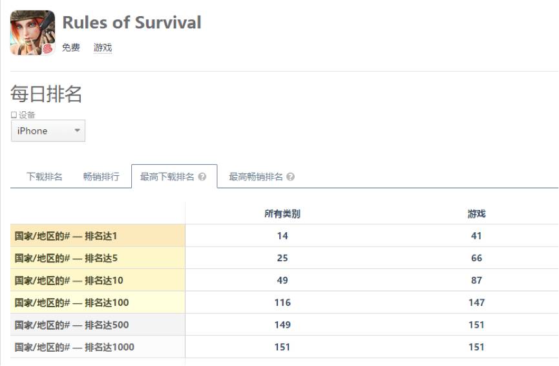Open the 最高畅销排名 tab
This screenshot has width=559, height=366.
pos(256,177)
